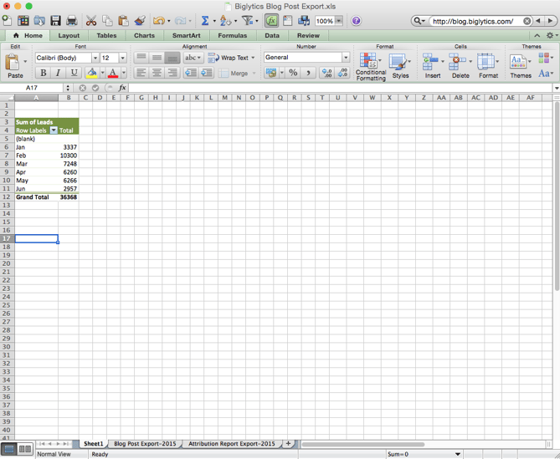The width and height of the screenshot is (560, 459).
Task: Apply percent style format
Action: click(x=293, y=73)
